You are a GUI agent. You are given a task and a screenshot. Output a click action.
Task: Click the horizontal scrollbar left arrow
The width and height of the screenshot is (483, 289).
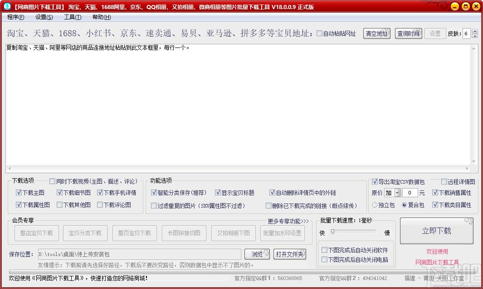point(10,168)
